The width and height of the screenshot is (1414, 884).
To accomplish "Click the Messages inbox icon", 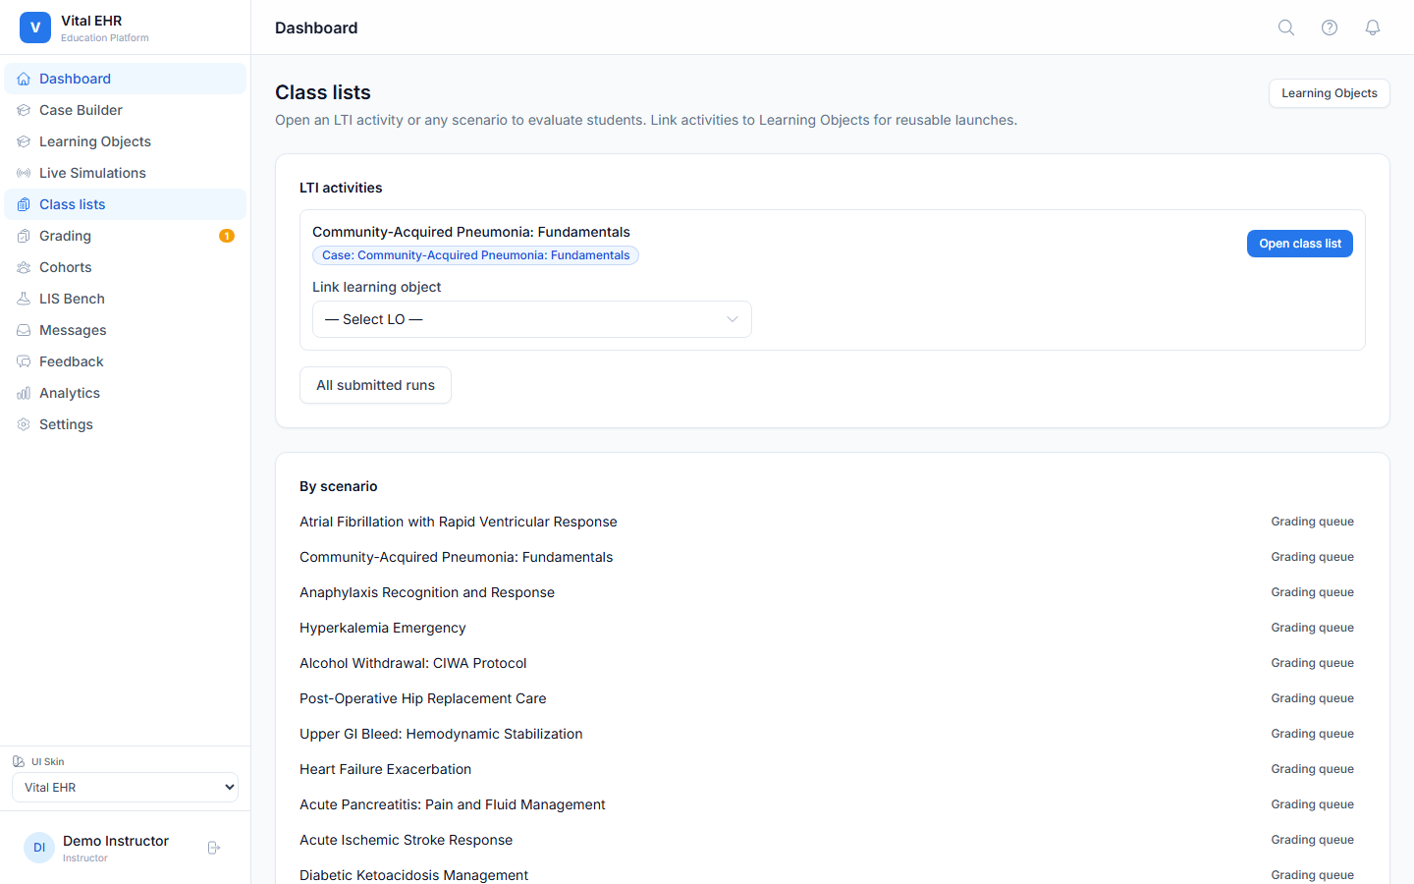I will coord(24,330).
